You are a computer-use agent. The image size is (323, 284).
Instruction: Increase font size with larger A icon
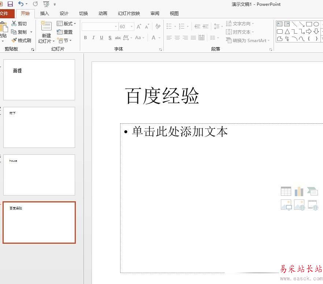click(x=139, y=26)
